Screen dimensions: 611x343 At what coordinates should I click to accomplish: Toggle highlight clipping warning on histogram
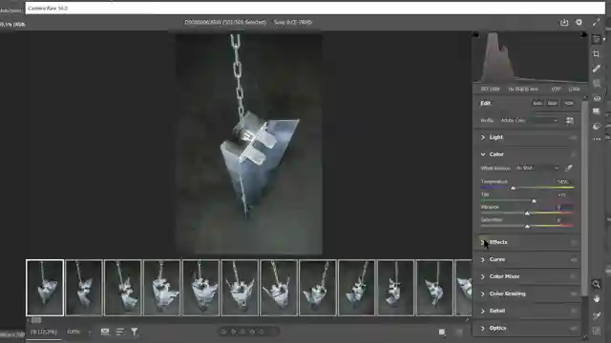583,35
